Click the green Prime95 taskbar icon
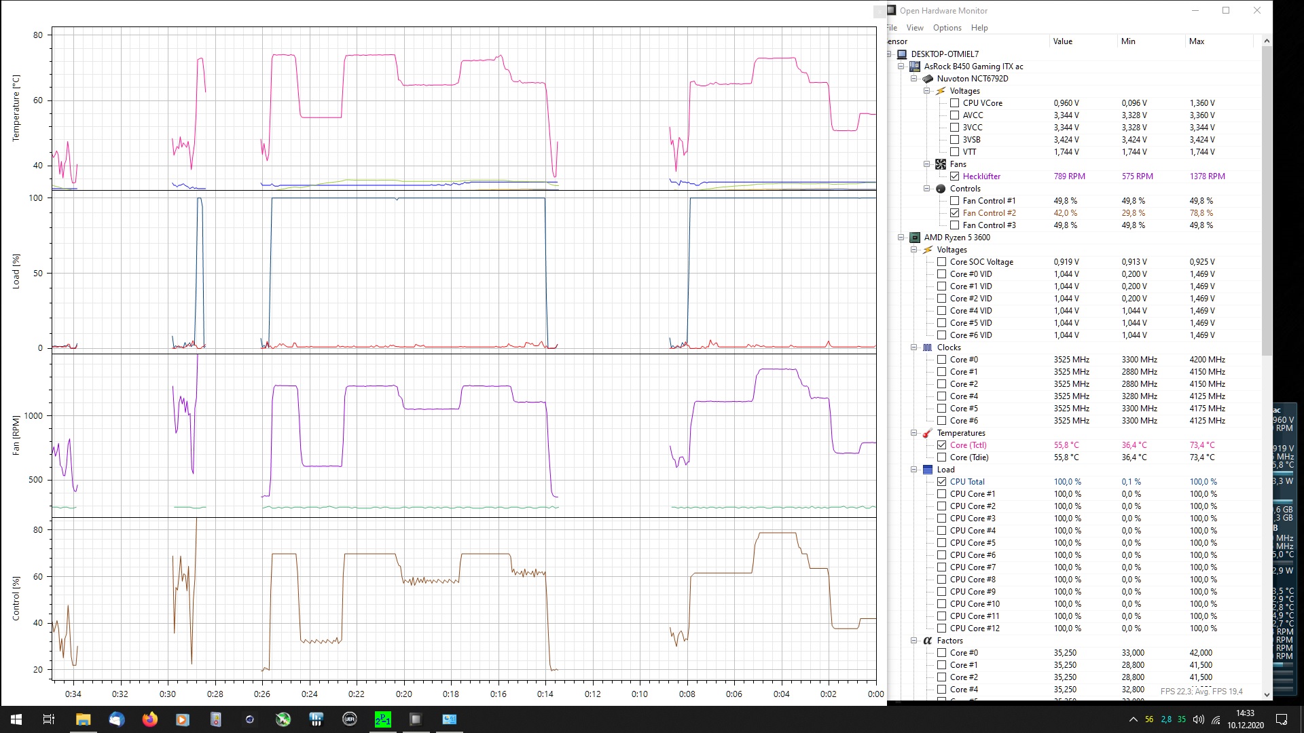 (382, 719)
